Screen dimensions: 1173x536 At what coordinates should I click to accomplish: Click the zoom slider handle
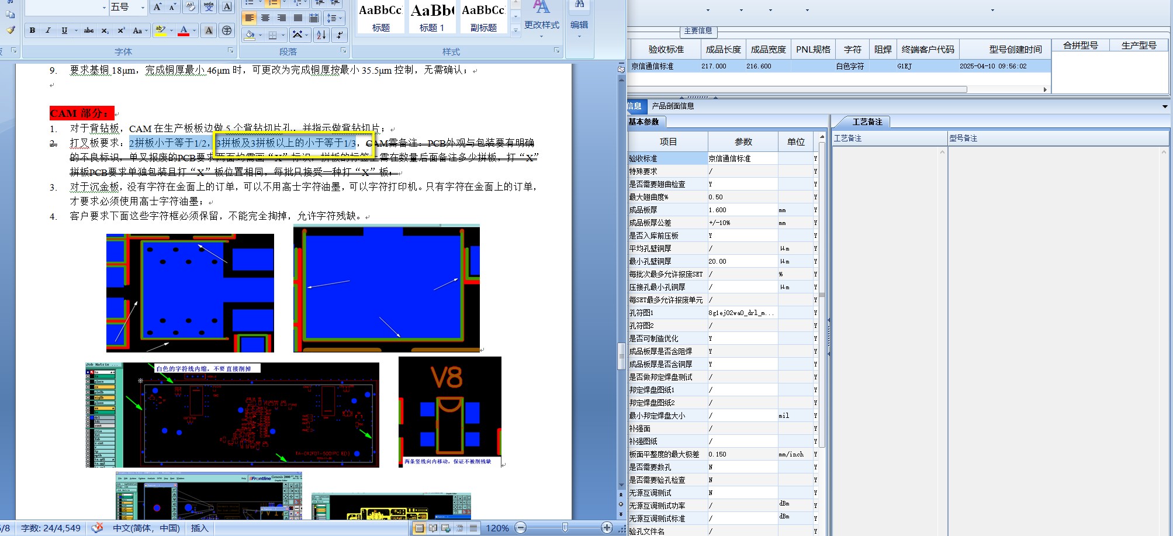(x=565, y=528)
